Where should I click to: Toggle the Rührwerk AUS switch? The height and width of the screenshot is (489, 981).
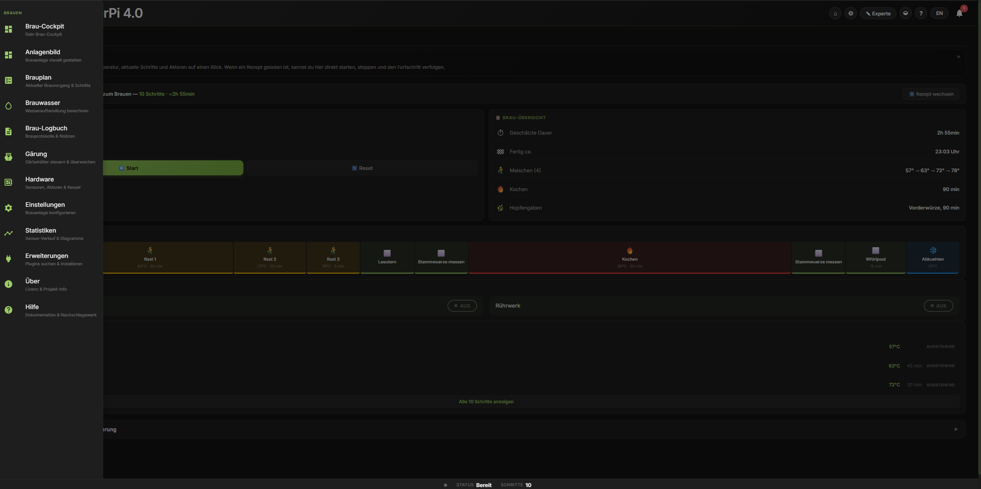tap(938, 306)
